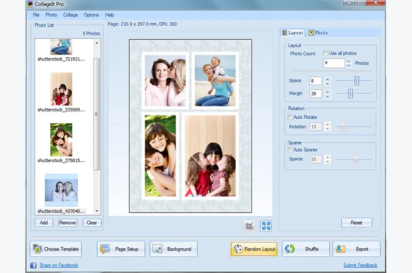Toggle the Auto Rotate checkbox
This screenshot has width=412, height=273.
290,117
